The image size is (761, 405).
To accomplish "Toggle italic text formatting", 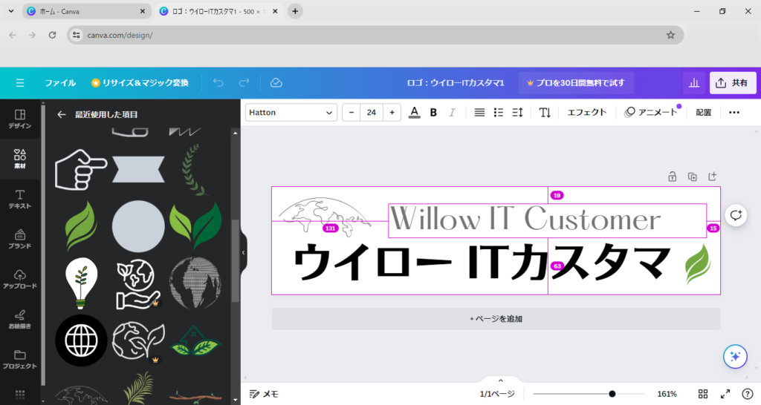I will point(452,112).
